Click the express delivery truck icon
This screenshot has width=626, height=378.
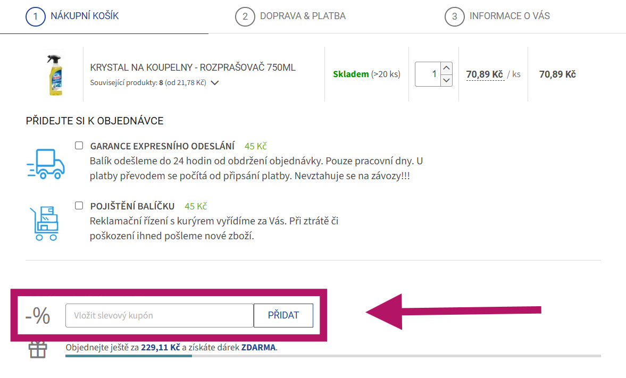[x=45, y=163]
